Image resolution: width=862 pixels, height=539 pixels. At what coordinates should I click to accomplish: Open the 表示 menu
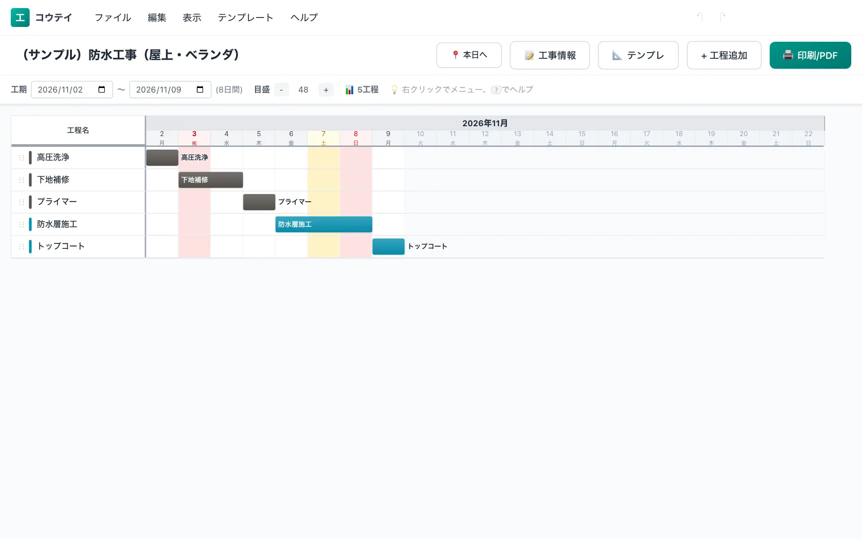point(192,18)
